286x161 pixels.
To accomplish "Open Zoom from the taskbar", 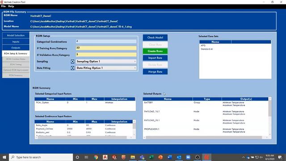I will (188, 157).
